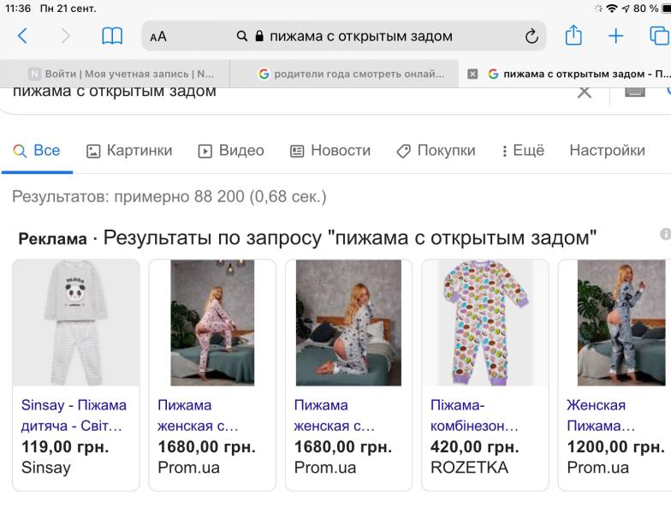The image size is (671, 514).
Task: Open the Share sheet icon
Action: pyautogui.click(x=573, y=36)
